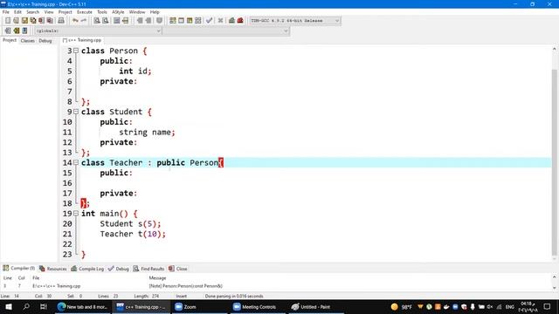This screenshot has height=314, width=559.
Task: Open the Find Results bottom tab
Action: 148,269
